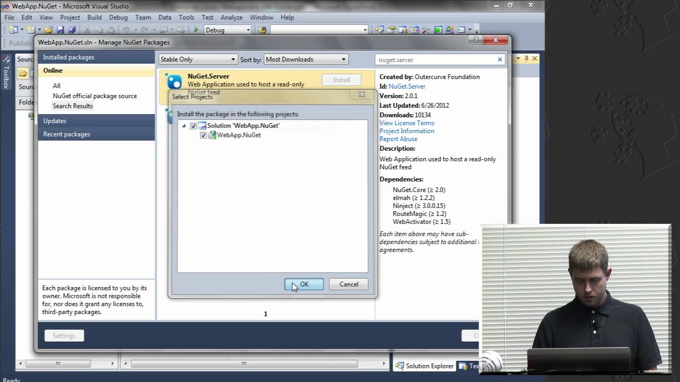Open the Project Information link
The image size is (680, 382).
407,131
